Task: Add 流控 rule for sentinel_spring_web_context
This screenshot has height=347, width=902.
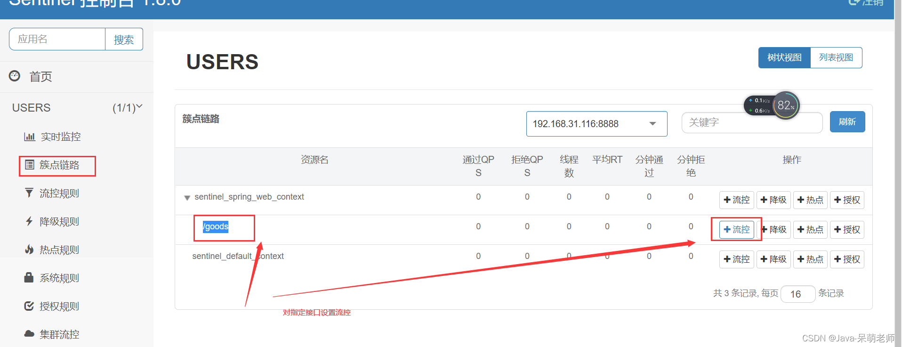Action: [737, 200]
